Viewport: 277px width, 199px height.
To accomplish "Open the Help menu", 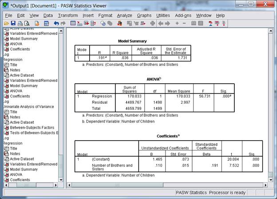I will (220, 16).
